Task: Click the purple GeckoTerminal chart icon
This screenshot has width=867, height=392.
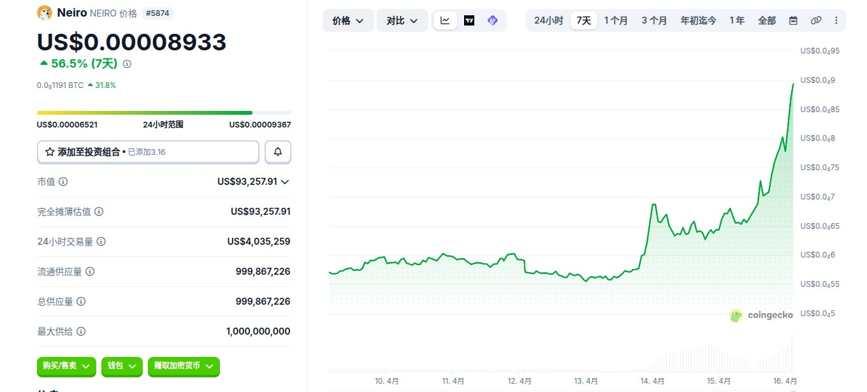Action: pos(492,20)
